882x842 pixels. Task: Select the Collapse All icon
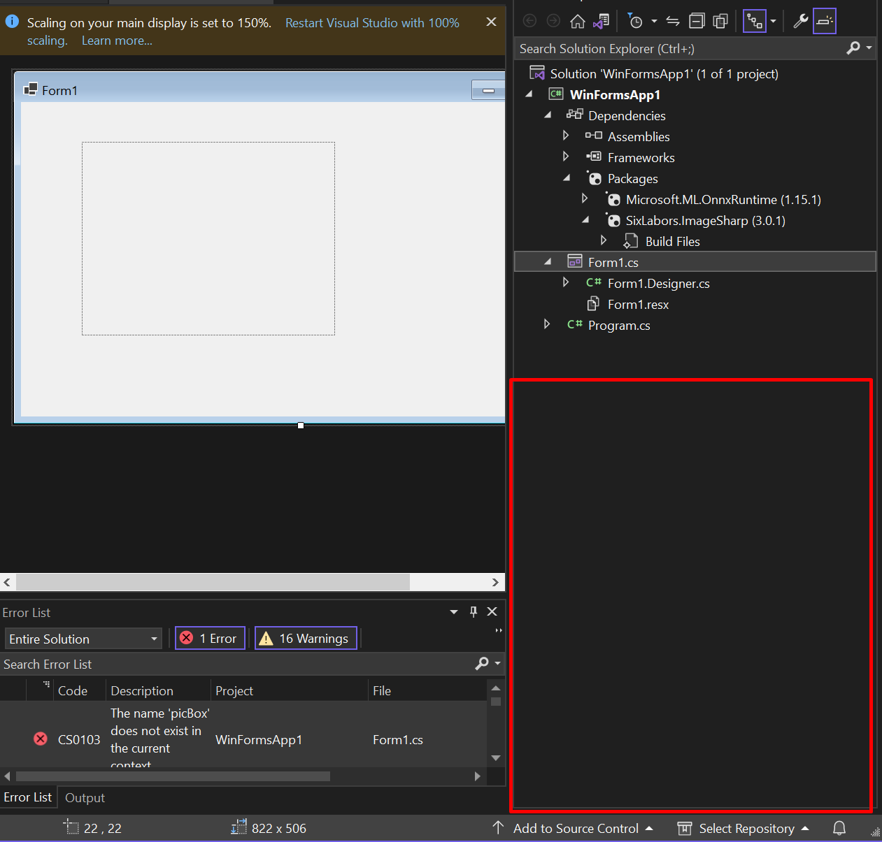(x=697, y=21)
